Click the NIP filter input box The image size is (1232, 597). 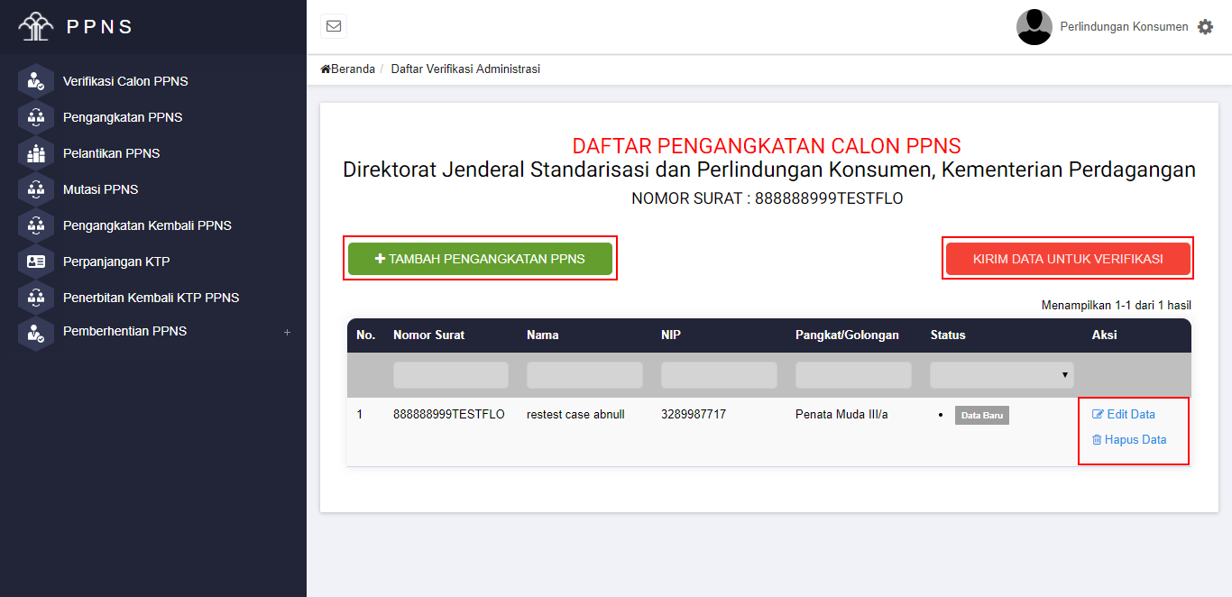(718, 375)
